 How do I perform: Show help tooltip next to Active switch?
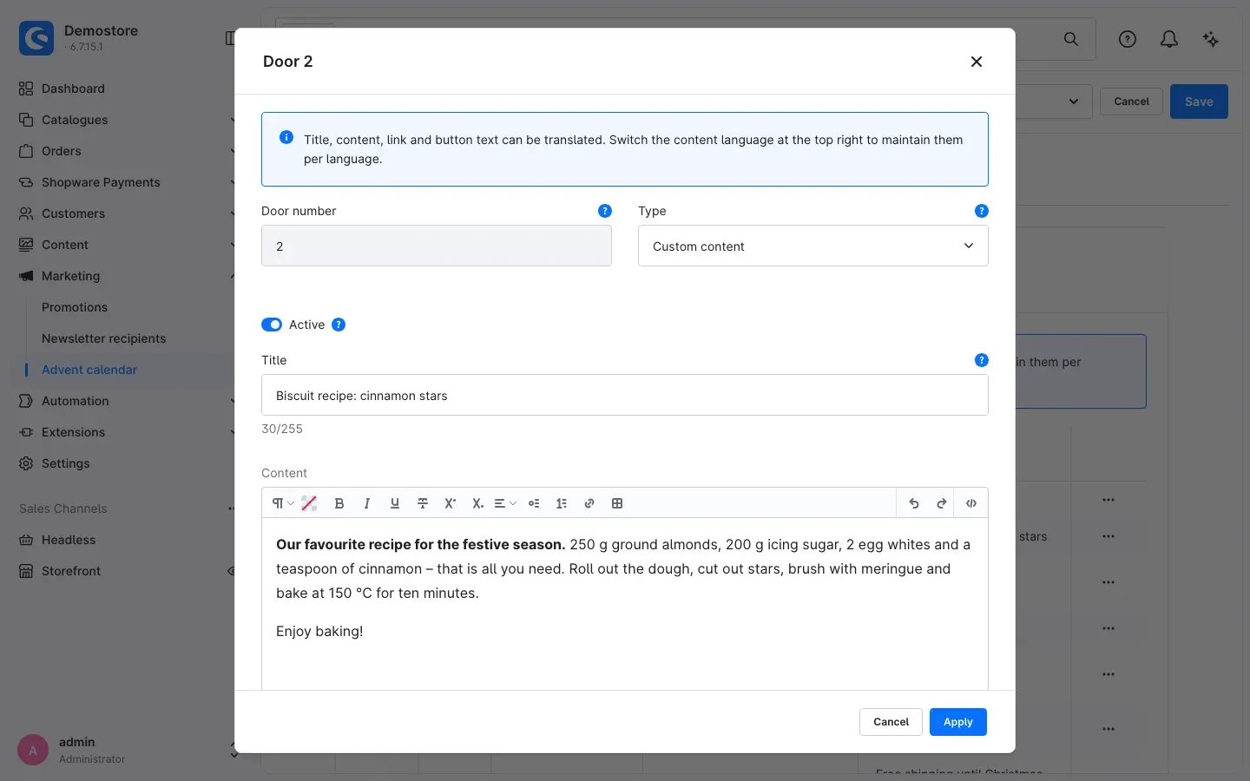tap(339, 325)
